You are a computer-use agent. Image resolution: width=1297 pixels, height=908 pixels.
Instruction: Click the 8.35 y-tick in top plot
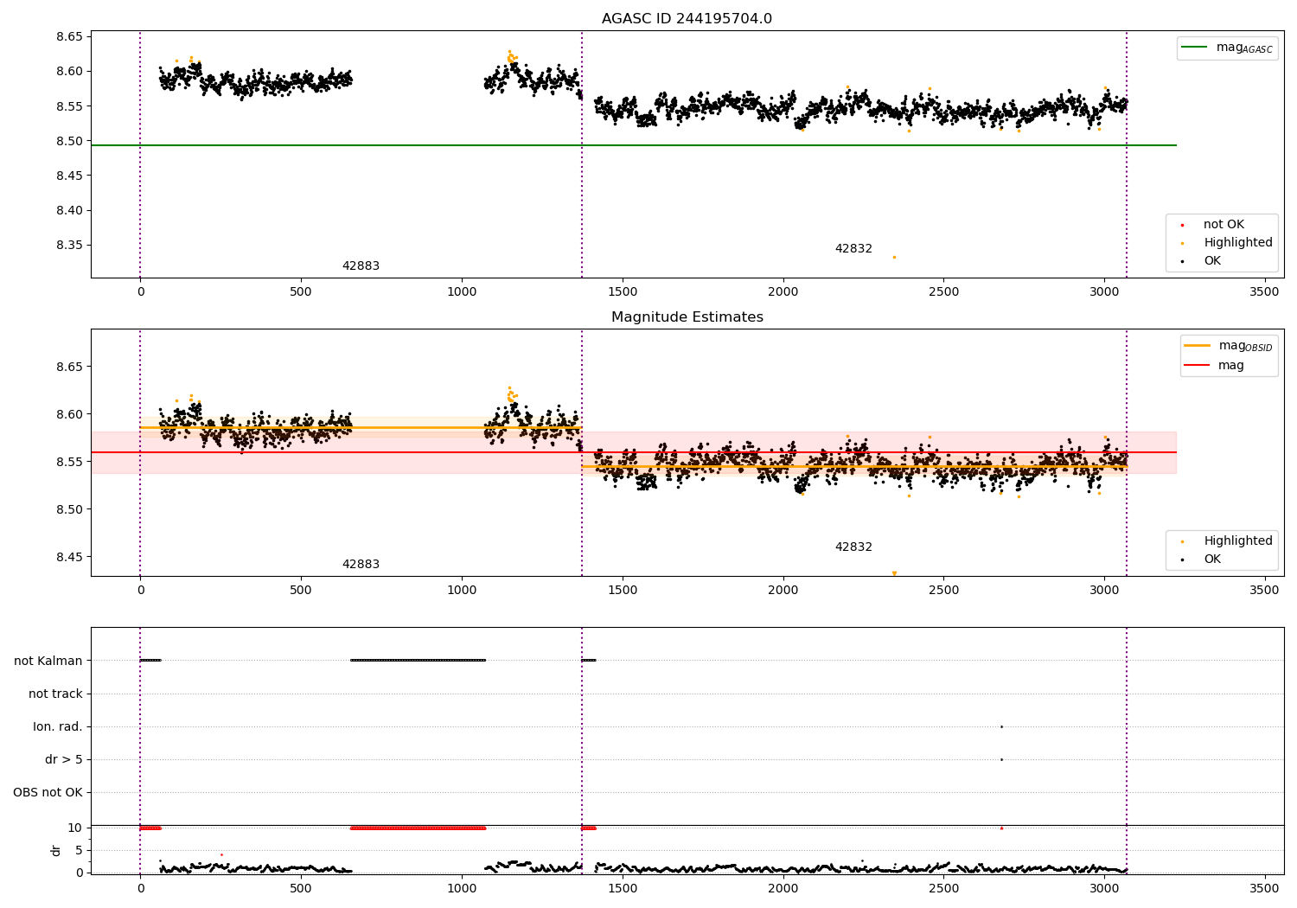[x=69, y=245]
